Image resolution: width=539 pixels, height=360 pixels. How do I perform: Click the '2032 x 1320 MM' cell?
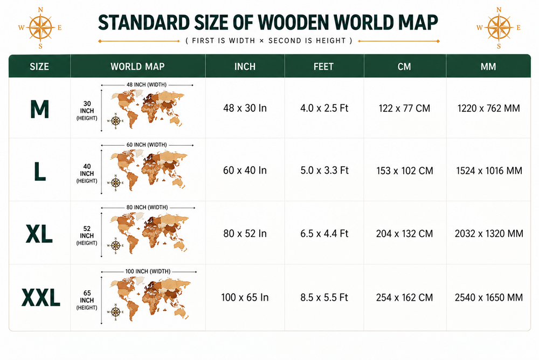click(x=489, y=234)
